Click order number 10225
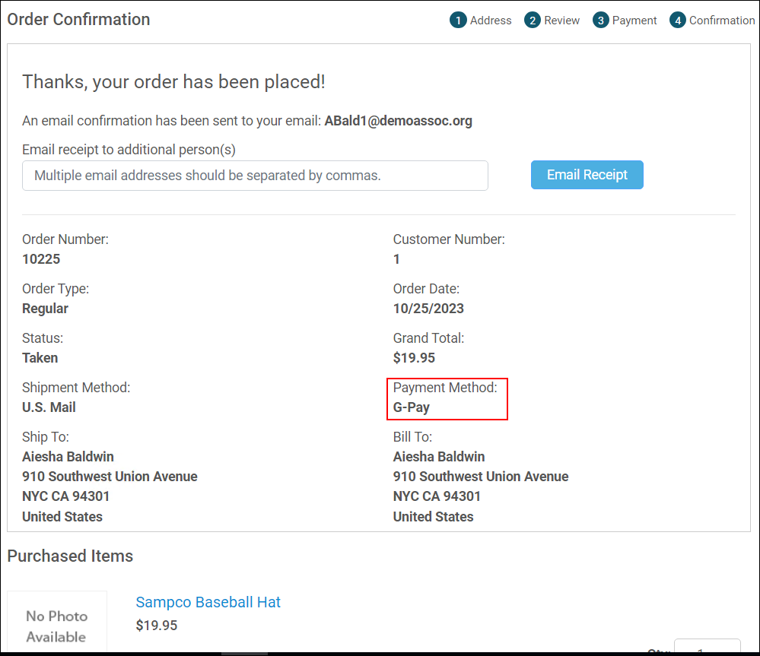The width and height of the screenshot is (760, 656). [x=41, y=259]
